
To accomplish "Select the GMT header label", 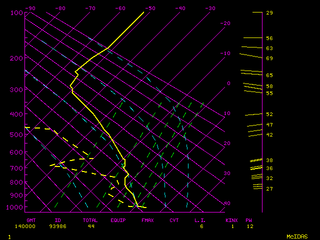I will 31,220.
